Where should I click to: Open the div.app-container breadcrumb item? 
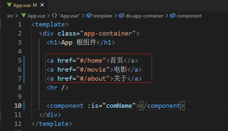tap(144, 16)
